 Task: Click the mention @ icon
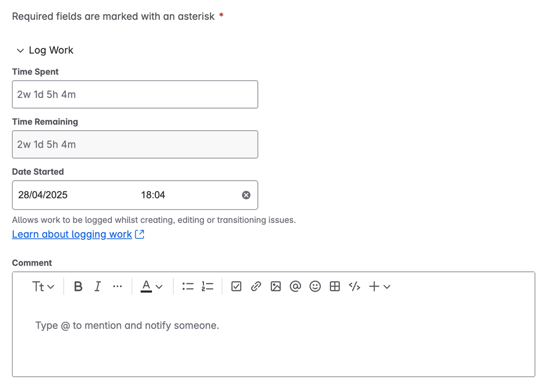[x=295, y=287]
